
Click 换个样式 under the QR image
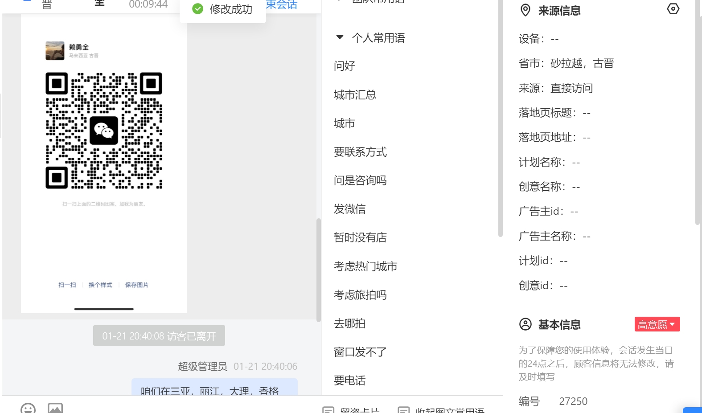coord(100,285)
